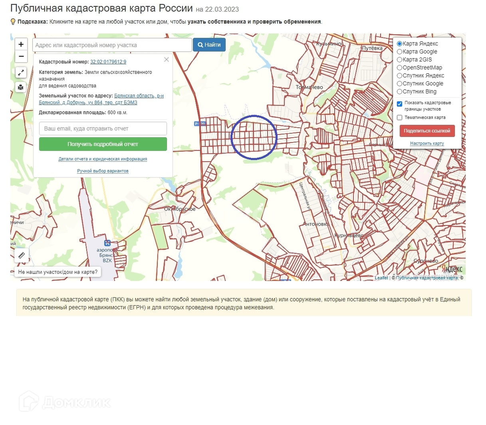Open the Leaflet attribution link
This screenshot has height=425, width=486.
point(381,278)
